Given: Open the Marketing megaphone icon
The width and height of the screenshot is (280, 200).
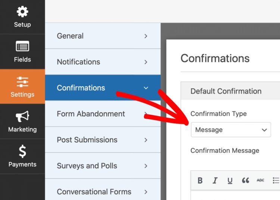Looking at the screenshot, I should point(22,117).
